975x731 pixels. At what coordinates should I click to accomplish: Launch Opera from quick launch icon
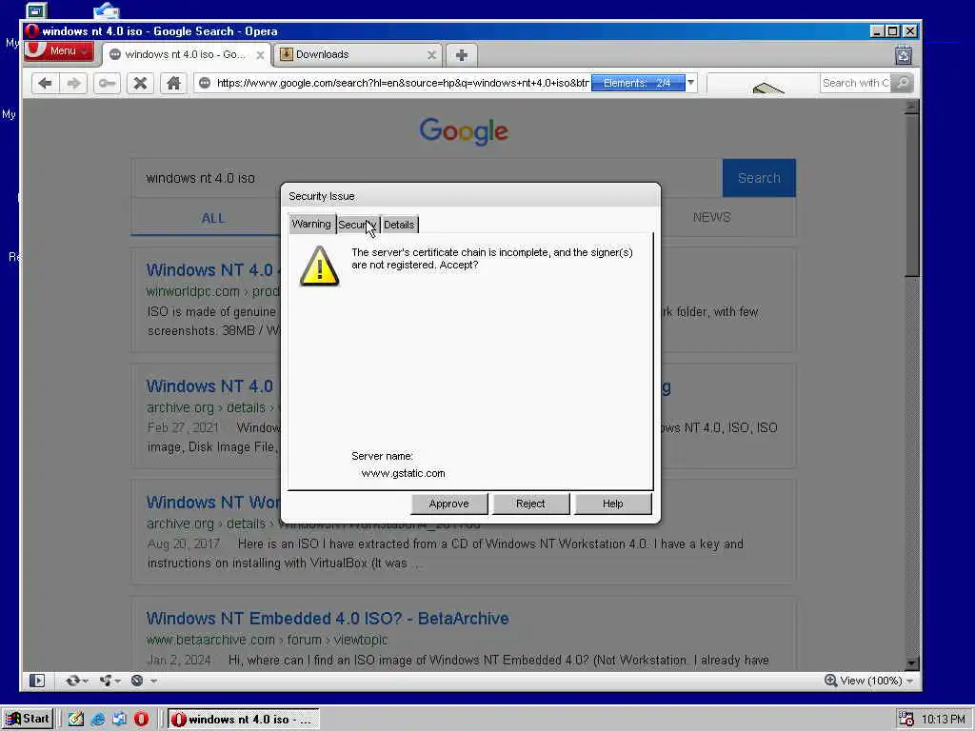click(142, 720)
